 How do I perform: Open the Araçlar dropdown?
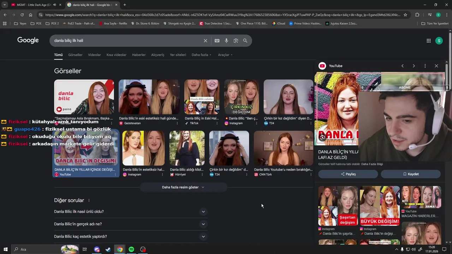[x=225, y=55]
